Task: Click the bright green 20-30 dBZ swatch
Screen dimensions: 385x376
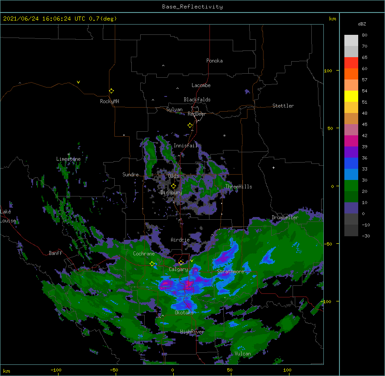Action: pyautogui.click(x=351, y=186)
